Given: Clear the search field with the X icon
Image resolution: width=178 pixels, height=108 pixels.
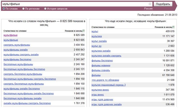Looking at the screenshot, I should coord(150,4).
